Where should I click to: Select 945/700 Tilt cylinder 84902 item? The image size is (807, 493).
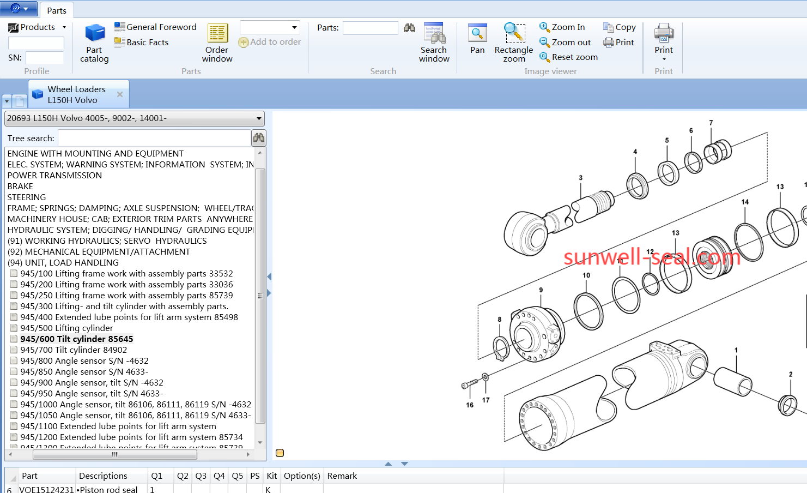74,350
